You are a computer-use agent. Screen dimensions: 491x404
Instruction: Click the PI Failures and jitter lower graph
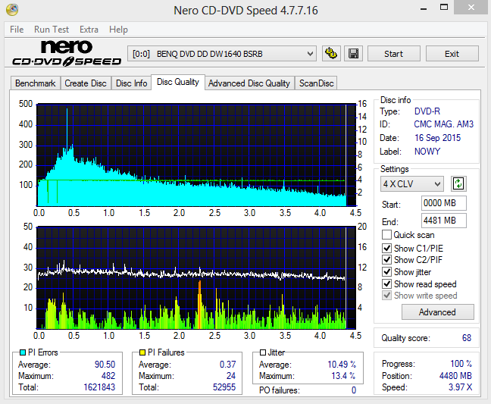pos(196,277)
